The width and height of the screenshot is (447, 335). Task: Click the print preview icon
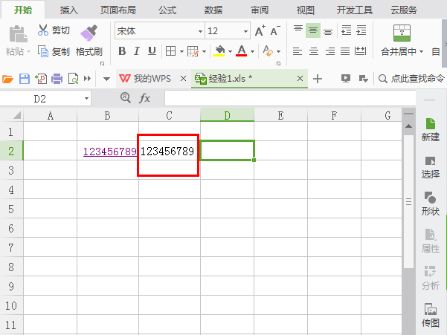click(74, 79)
